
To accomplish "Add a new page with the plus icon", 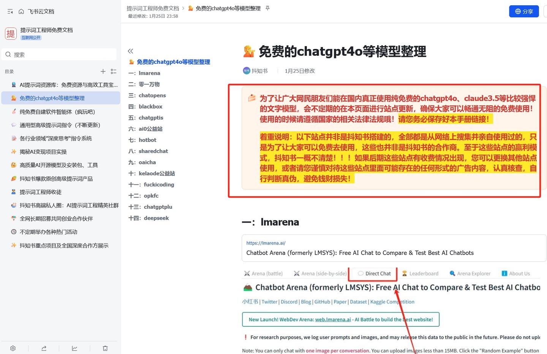I will 103,71.
